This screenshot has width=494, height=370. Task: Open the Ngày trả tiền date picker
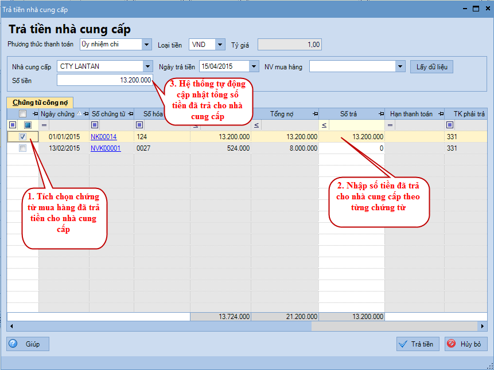[x=254, y=66]
